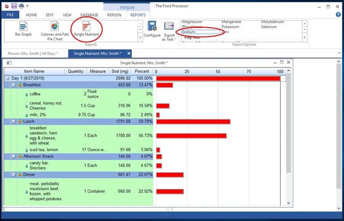
Task: Open Calories and Fats Pie Chart report
Action: click(55, 29)
